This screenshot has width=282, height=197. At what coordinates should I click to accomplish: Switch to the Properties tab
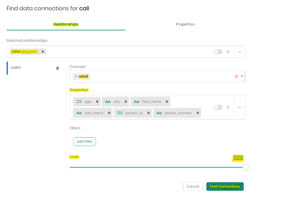pos(185,24)
